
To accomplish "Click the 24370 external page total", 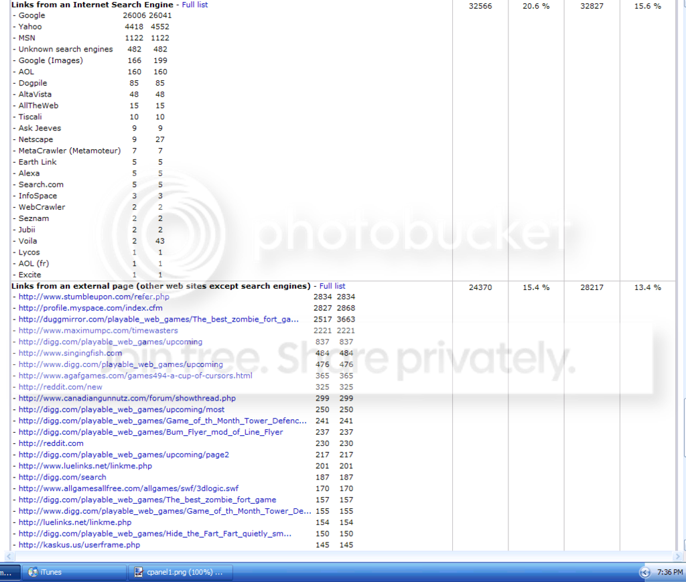I will tap(480, 288).
